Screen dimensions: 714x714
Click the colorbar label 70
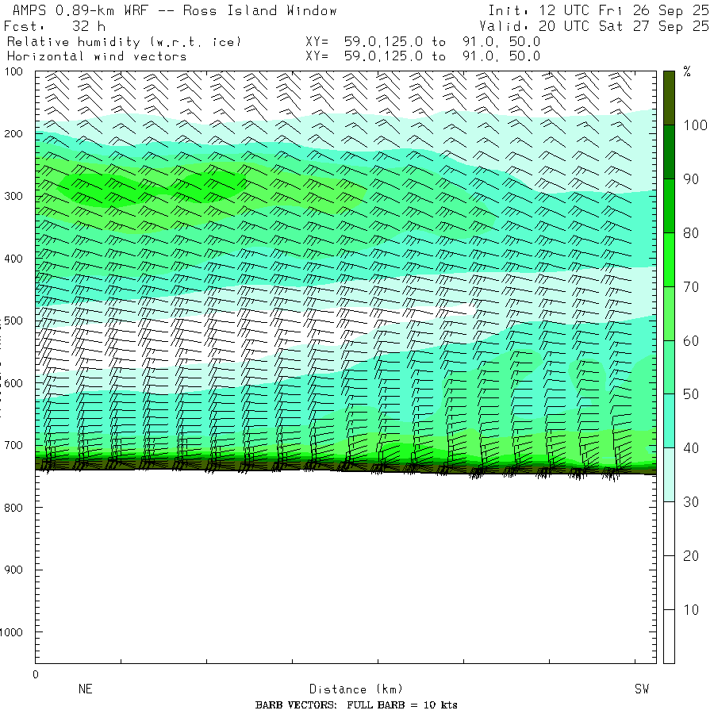click(691, 287)
